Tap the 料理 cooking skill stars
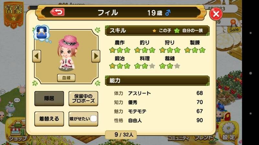Viewport: 259px width, 145px height. [x=145, y=66]
